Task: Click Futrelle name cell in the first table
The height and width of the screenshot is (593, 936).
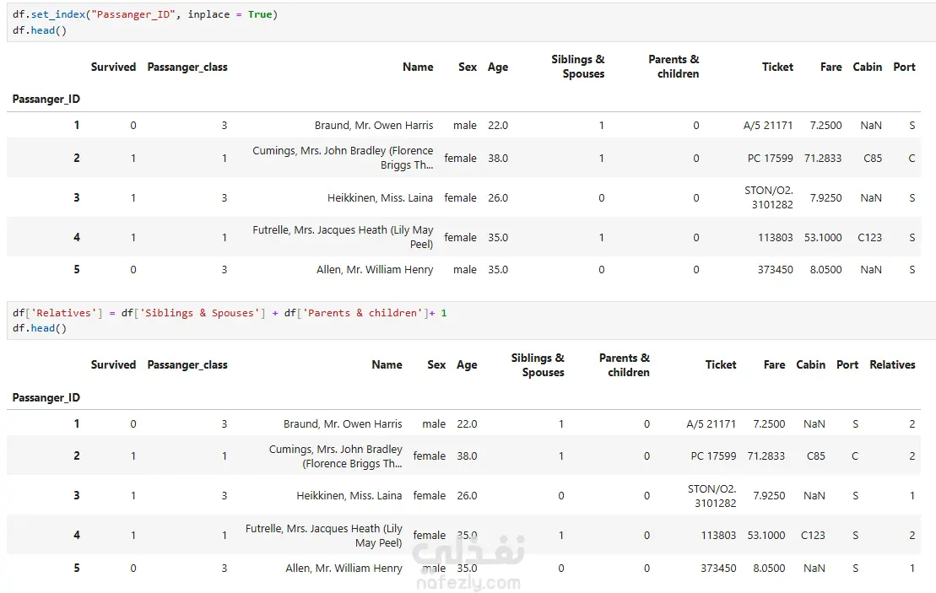Action: click(343, 237)
